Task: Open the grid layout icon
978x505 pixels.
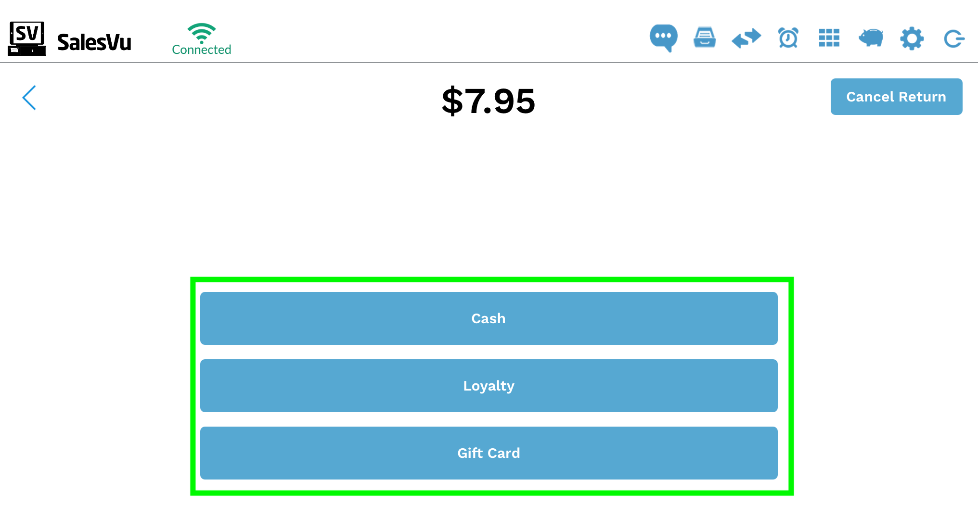Action: tap(829, 38)
